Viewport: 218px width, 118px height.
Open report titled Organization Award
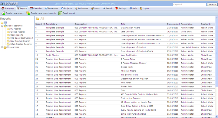click(x=130, y=28)
